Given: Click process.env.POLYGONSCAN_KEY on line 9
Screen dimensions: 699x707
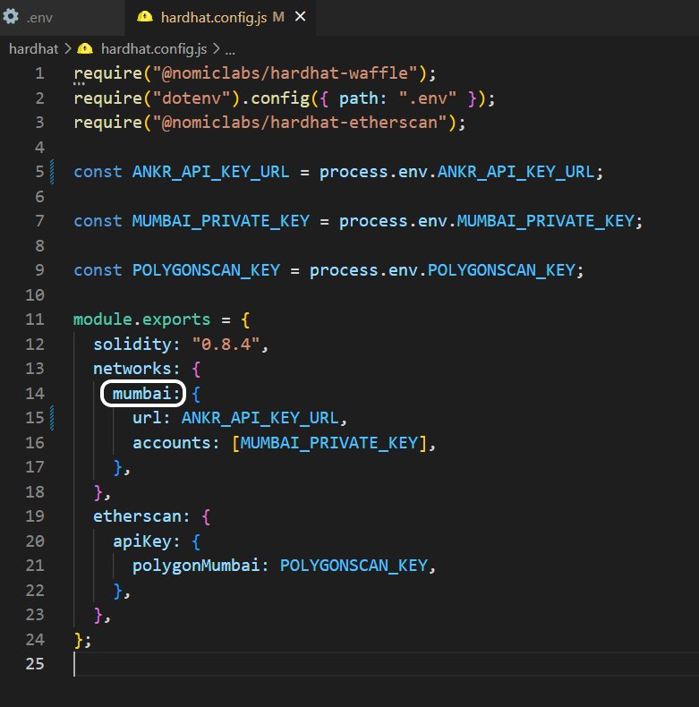Looking at the screenshot, I should point(442,270).
